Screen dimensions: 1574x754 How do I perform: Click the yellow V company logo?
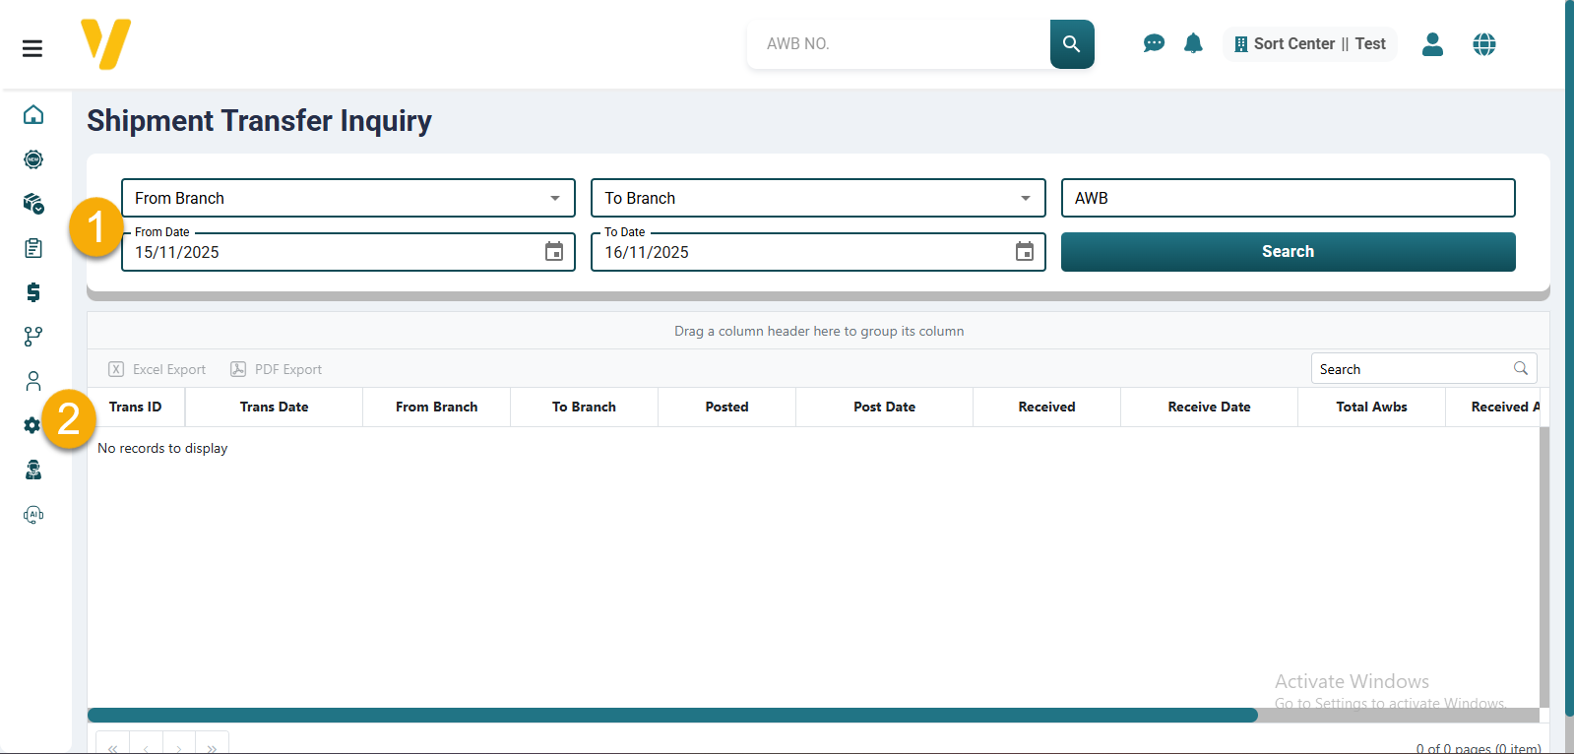point(106,44)
